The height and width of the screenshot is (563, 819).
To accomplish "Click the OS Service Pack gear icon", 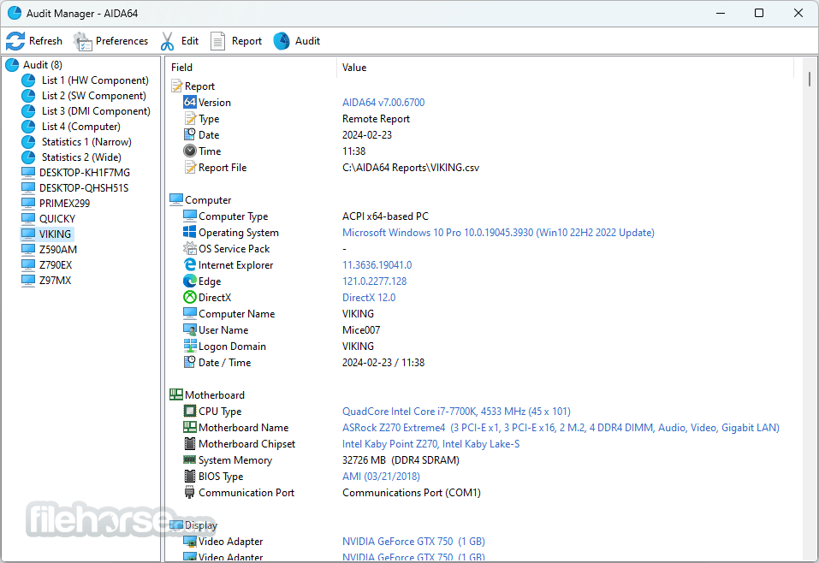I will [190, 249].
